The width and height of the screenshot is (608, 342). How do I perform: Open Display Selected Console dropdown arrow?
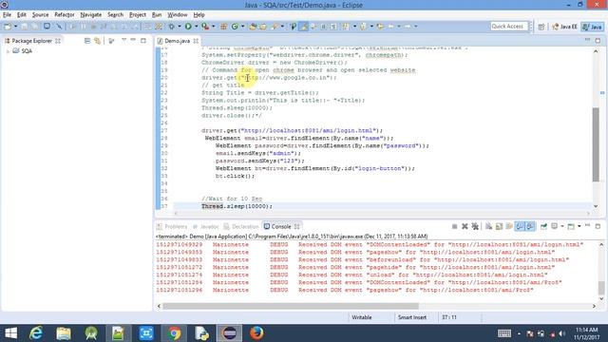click(x=561, y=226)
